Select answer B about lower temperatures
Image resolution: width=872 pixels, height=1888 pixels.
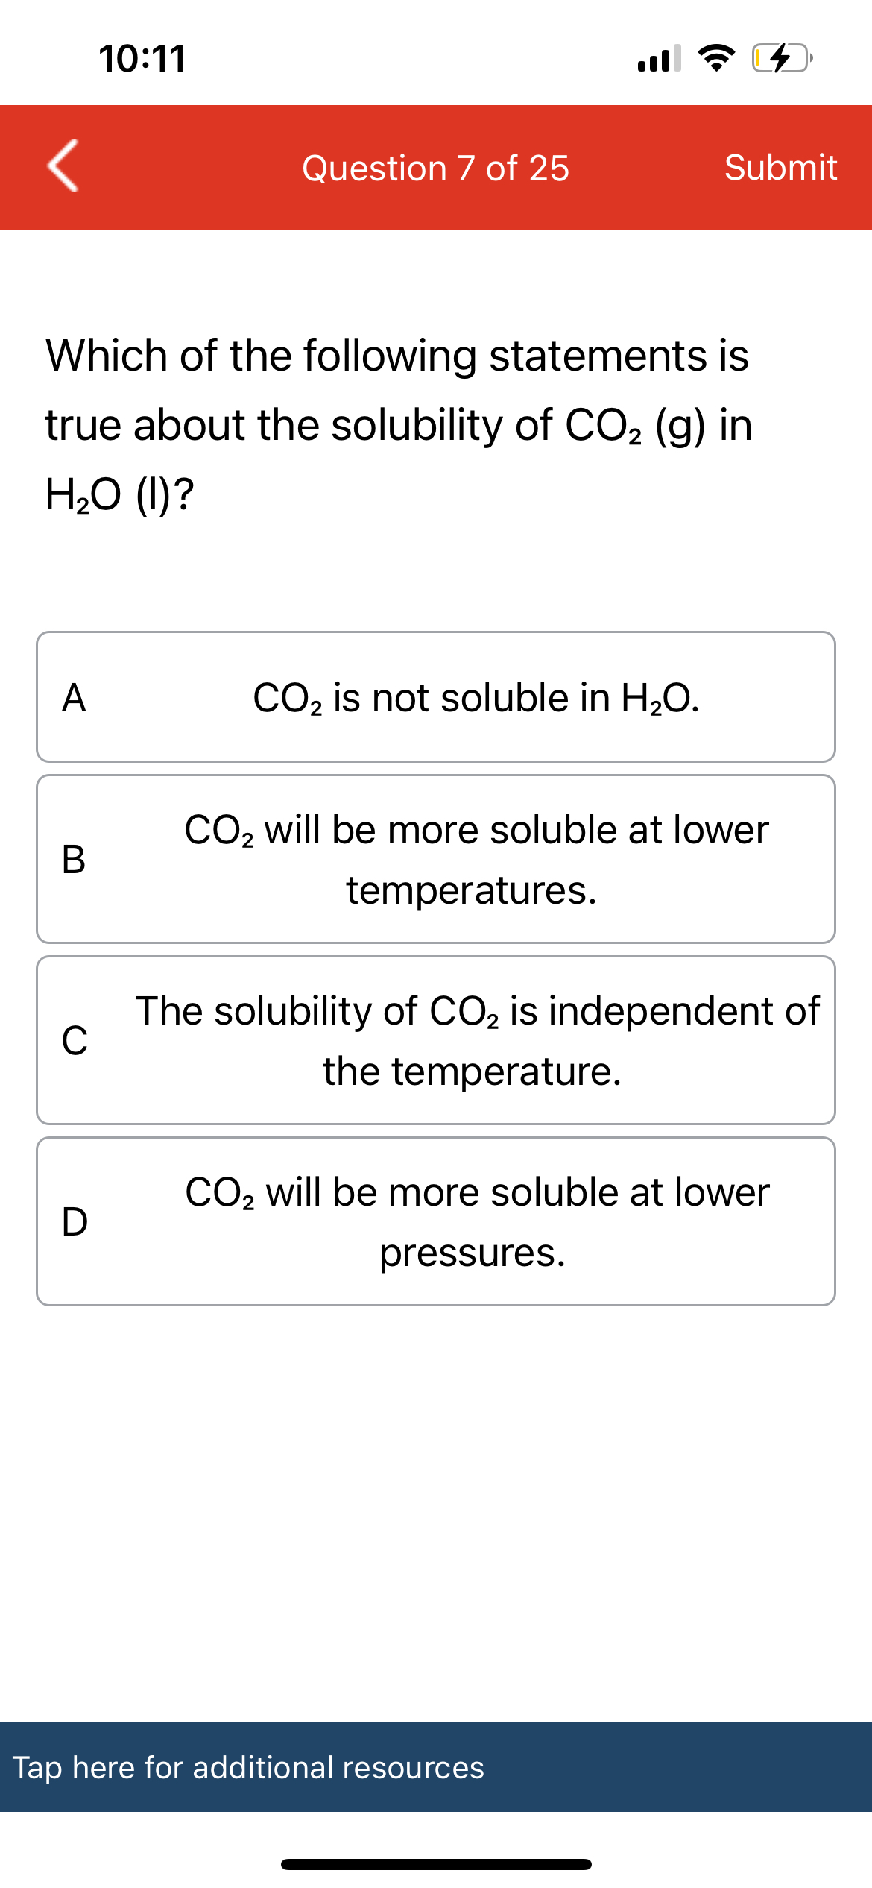click(x=436, y=859)
